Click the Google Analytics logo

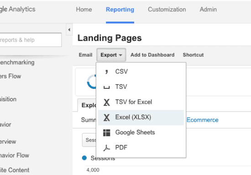18,9
